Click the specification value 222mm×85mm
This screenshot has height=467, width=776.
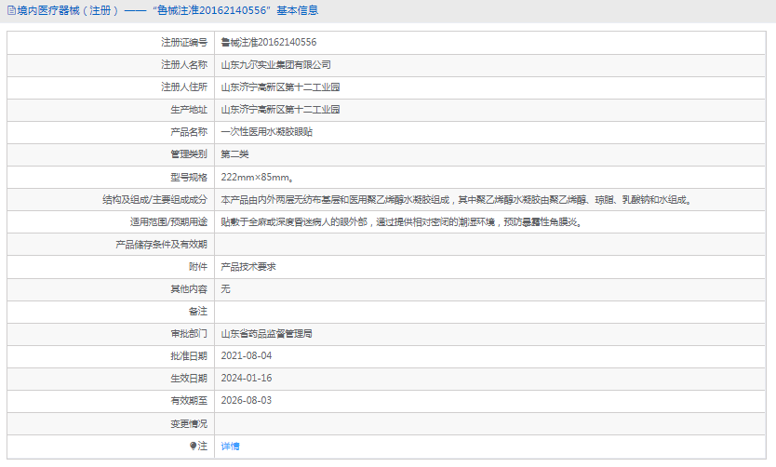click(256, 177)
